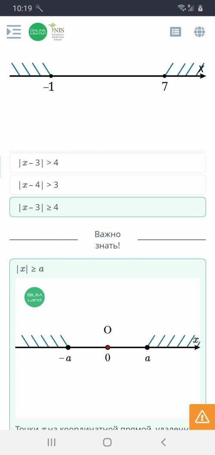
Task: Select answer |x – 3| ≥ 4
Action: (x=107, y=207)
